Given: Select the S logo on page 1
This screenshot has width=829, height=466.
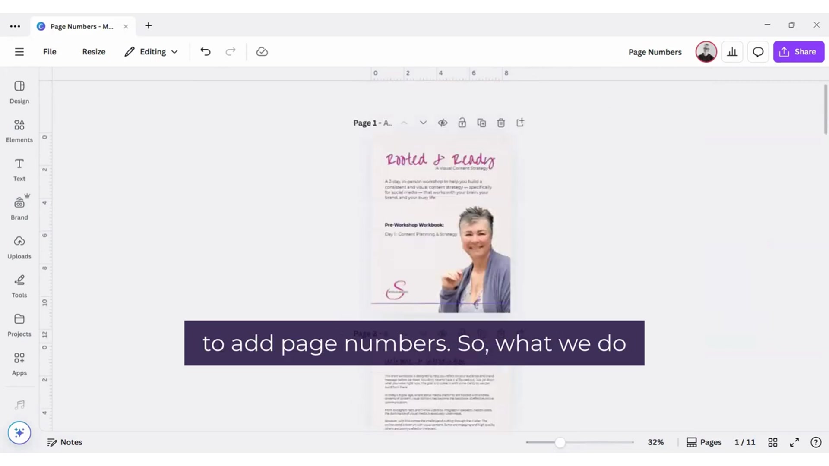Looking at the screenshot, I should (x=397, y=290).
